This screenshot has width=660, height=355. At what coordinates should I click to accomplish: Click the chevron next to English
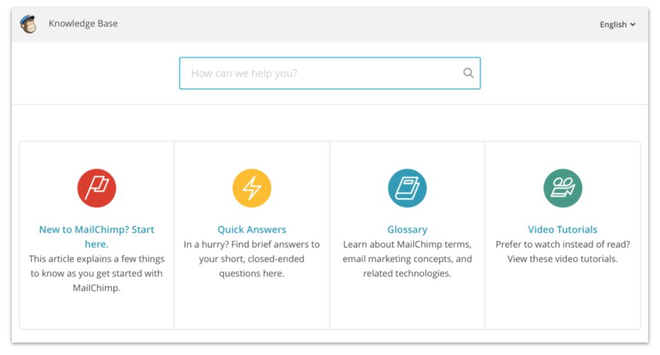(633, 25)
